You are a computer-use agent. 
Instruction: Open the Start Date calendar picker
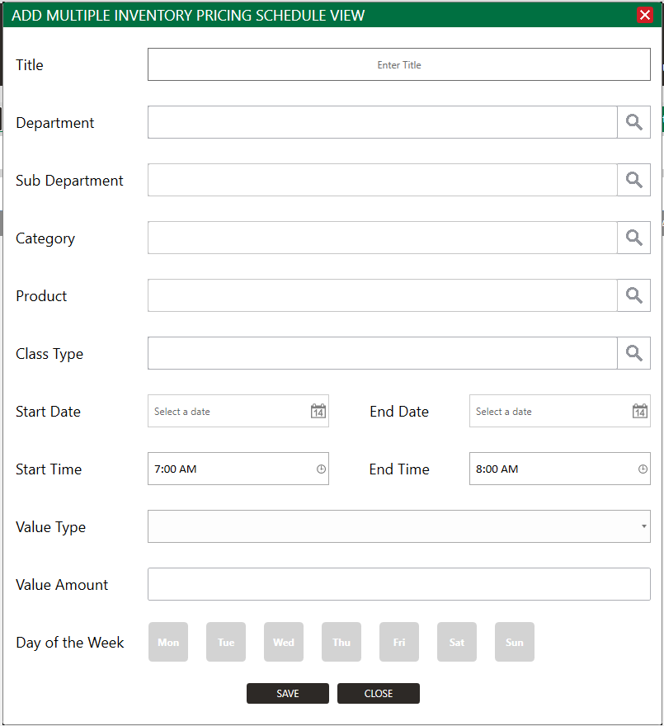pos(318,411)
